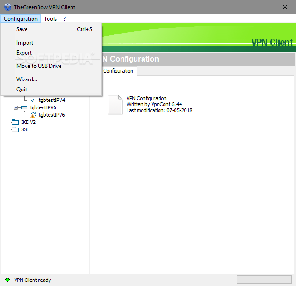The width and height of the screenshot is (296, 286).
Task: Click 'Written by VpnConf 6.44' text
Action: pos(154,104)
